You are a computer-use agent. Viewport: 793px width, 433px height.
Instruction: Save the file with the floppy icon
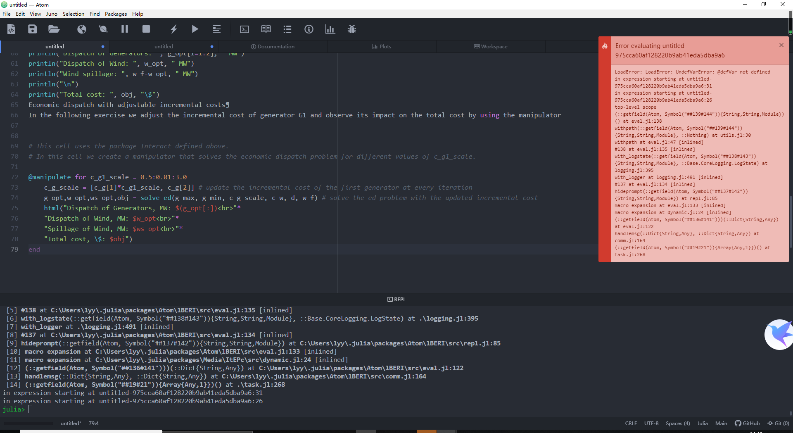tap(33, 29)
